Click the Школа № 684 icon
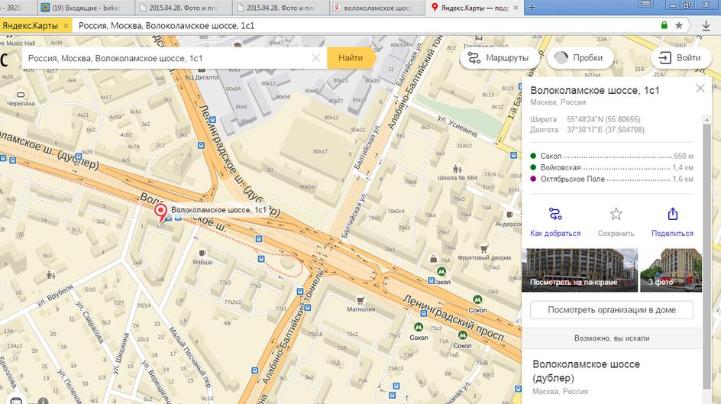The height and width of the screenshot is (404, 721). tap(457, 169)
